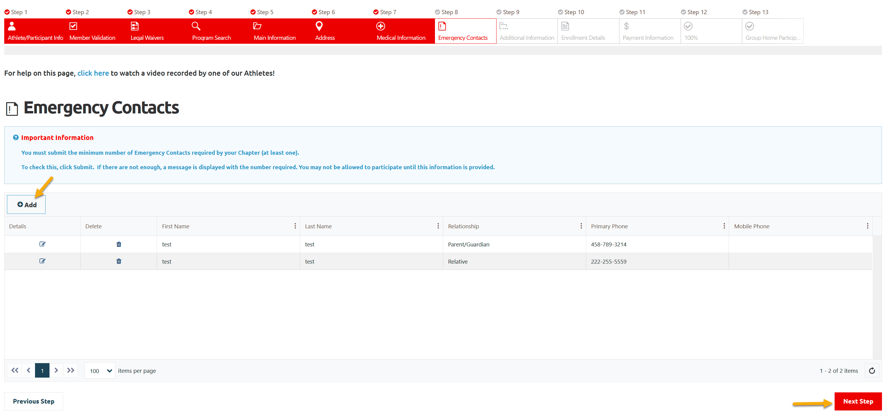Open the Legal Waivers step
885x415 pixels.
158,31
